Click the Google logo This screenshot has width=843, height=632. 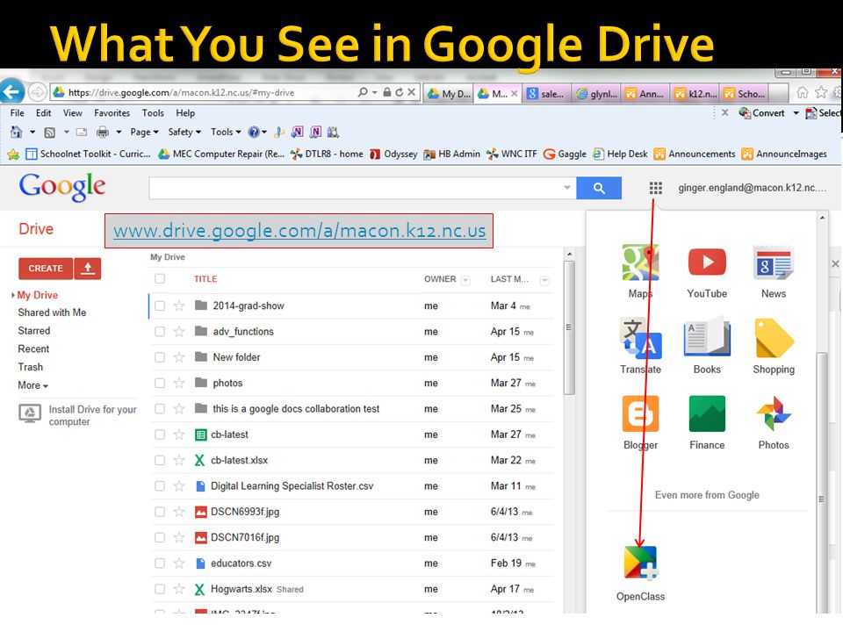pos(62,186)
